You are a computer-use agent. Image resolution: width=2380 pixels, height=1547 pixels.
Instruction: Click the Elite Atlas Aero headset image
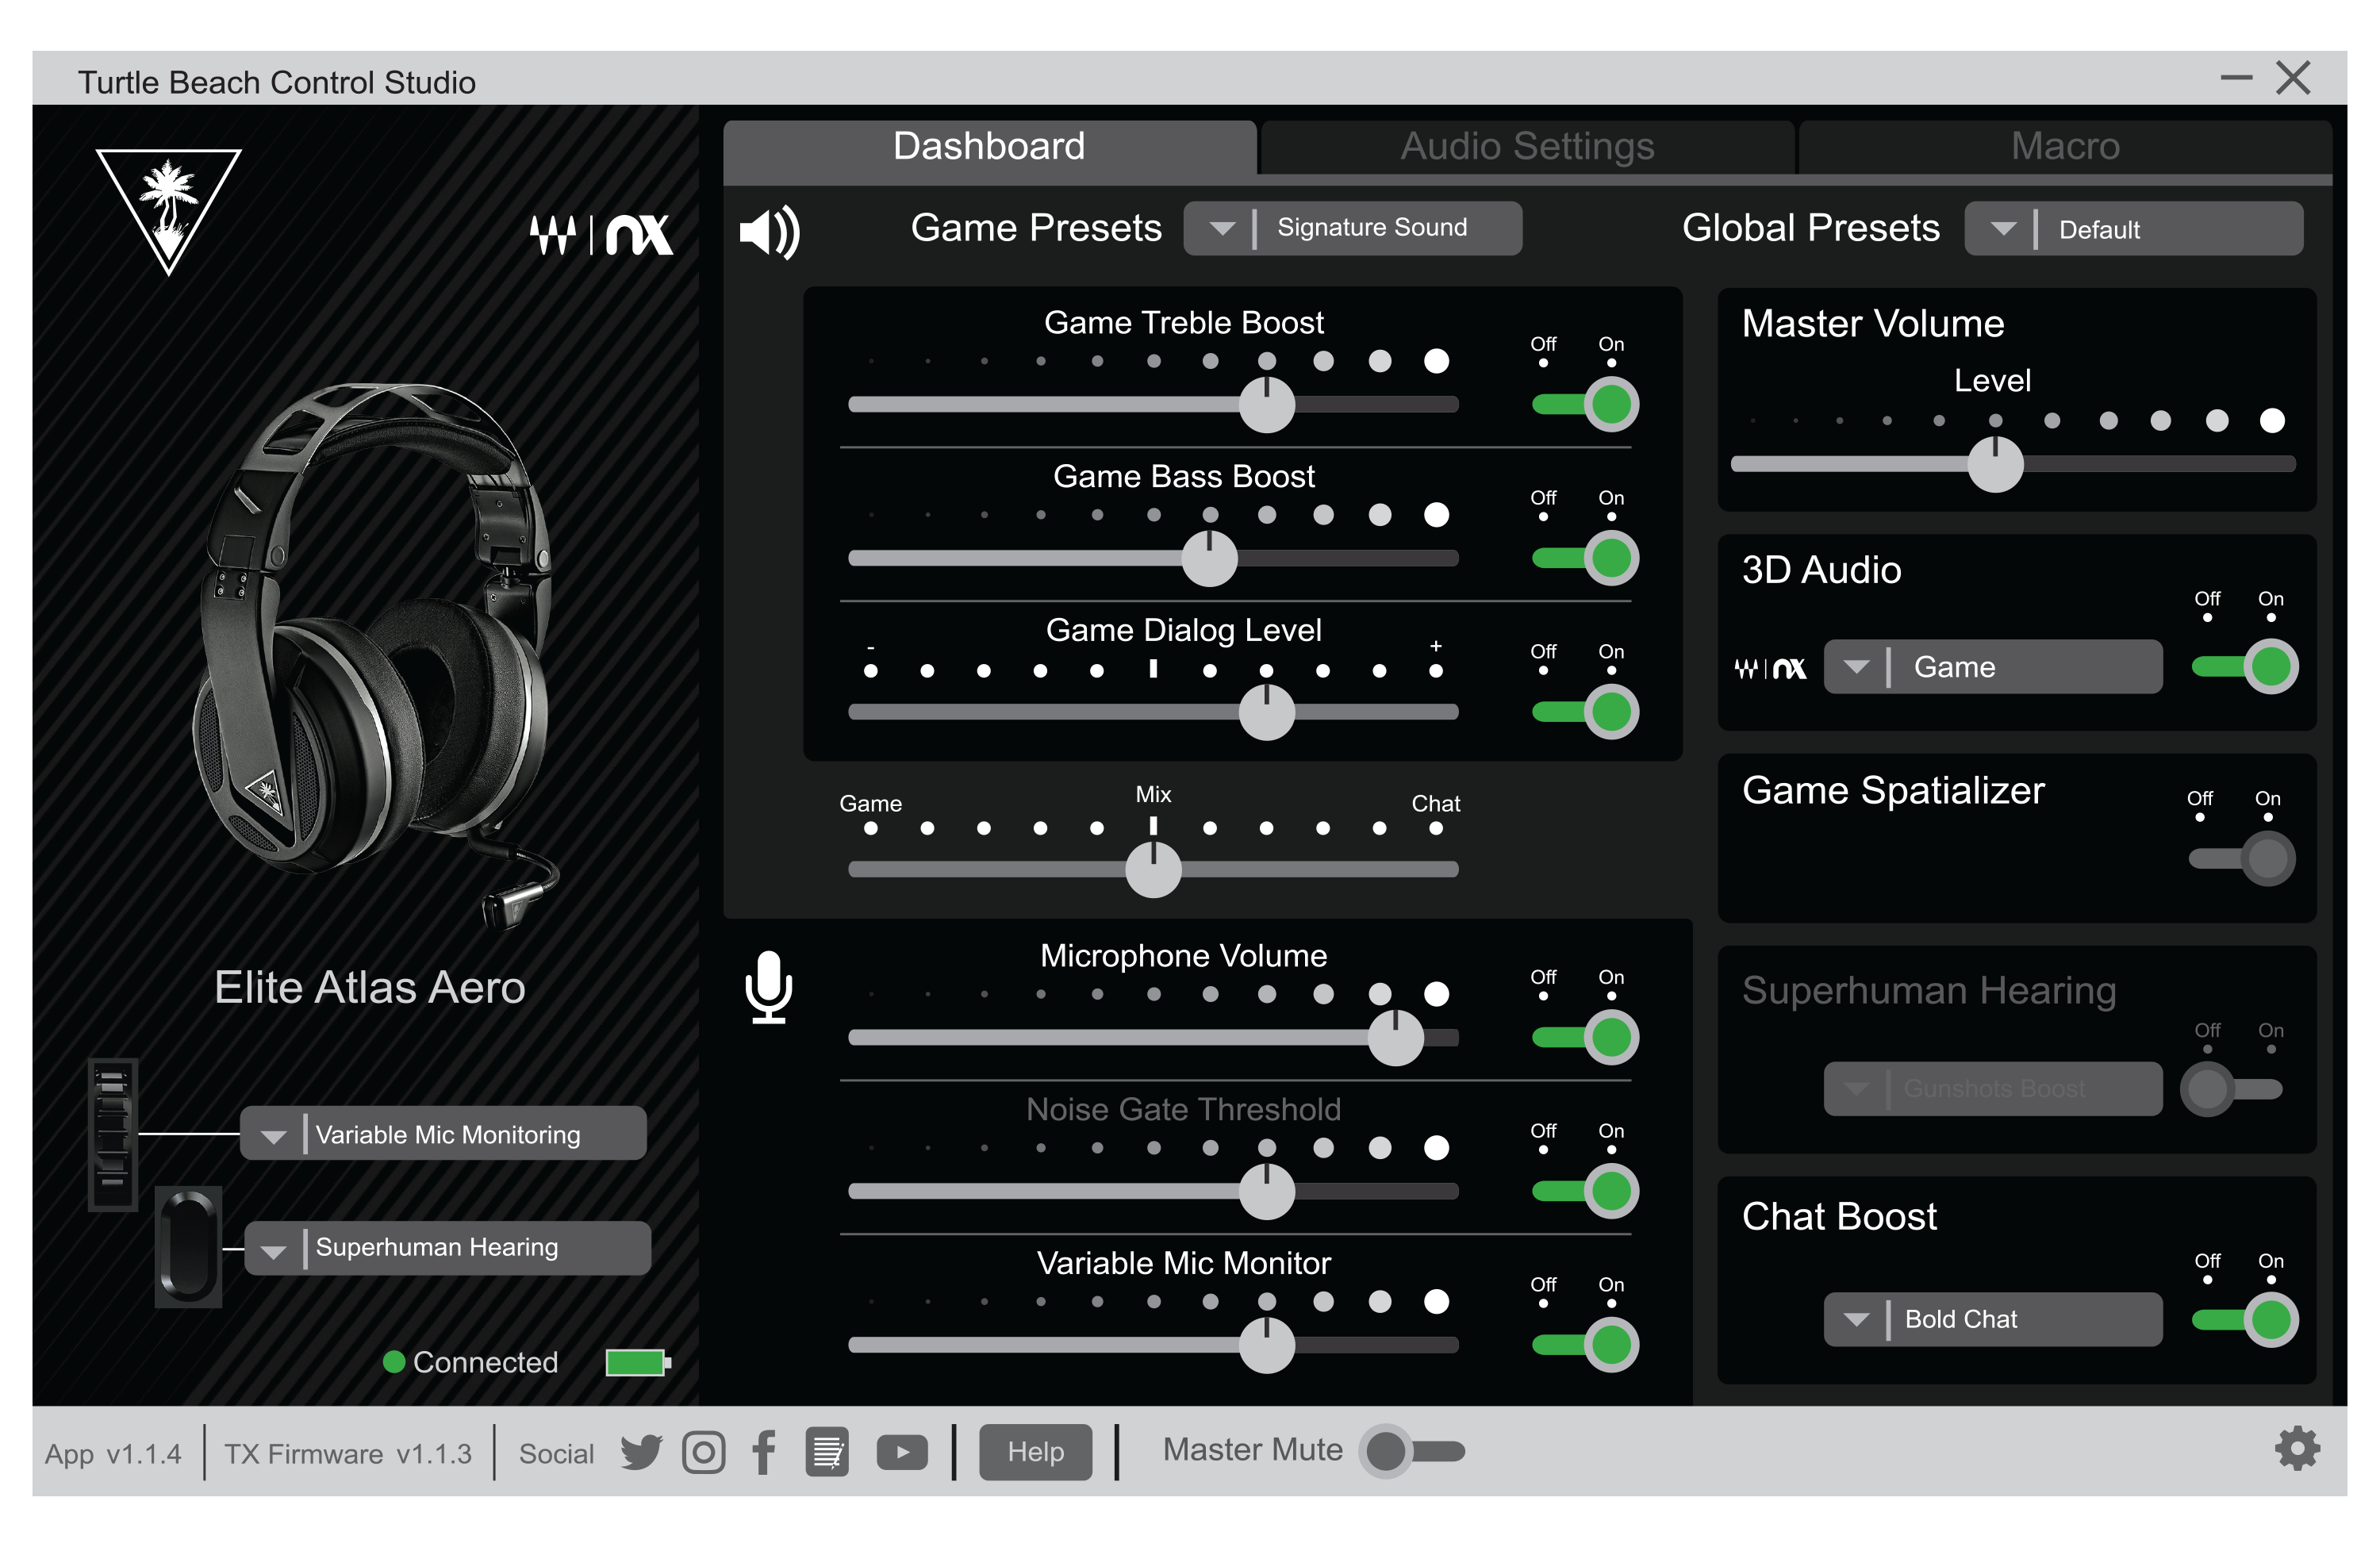375,650
